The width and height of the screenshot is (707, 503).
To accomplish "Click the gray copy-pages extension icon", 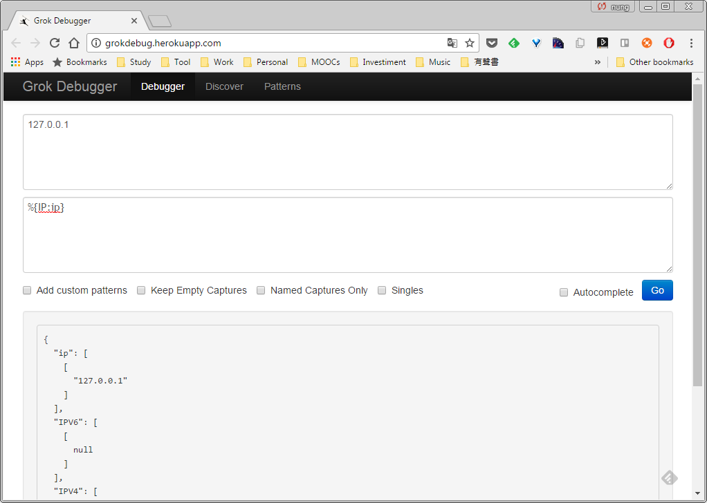I will [580, 44].
